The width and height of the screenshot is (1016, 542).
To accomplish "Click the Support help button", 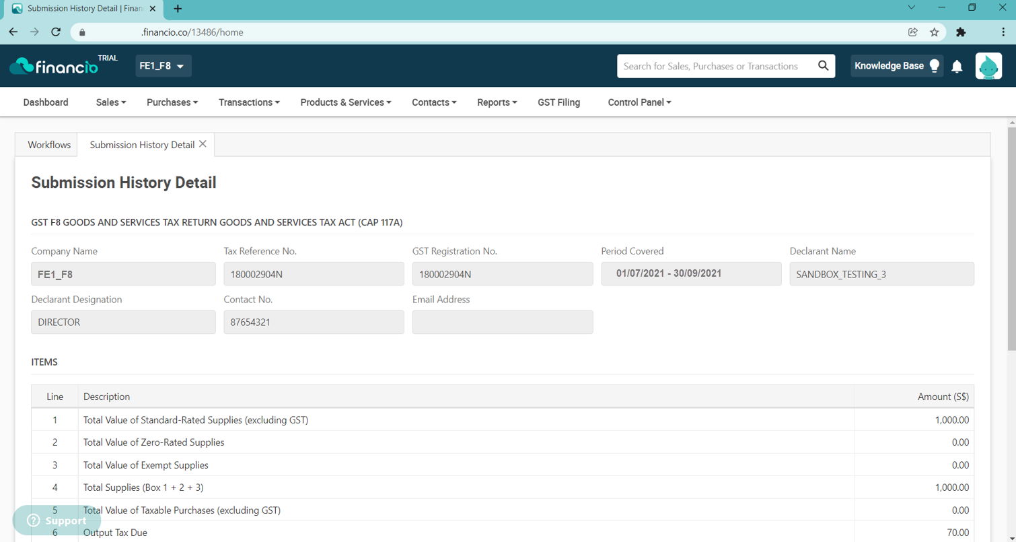I will point(57,520).
